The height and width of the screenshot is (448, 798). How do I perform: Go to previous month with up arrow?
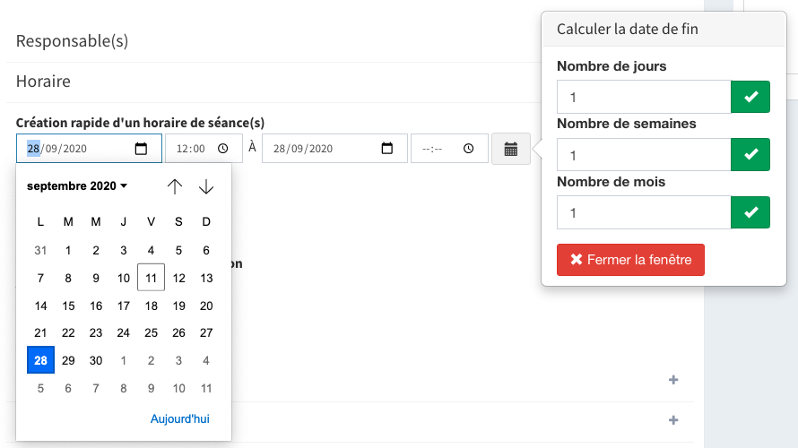tap(175, 186)
